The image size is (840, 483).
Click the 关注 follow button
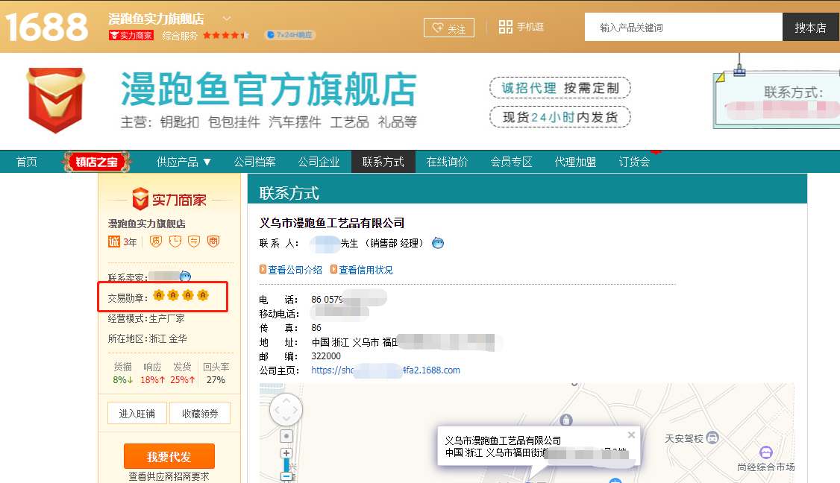tap(449, 28)
